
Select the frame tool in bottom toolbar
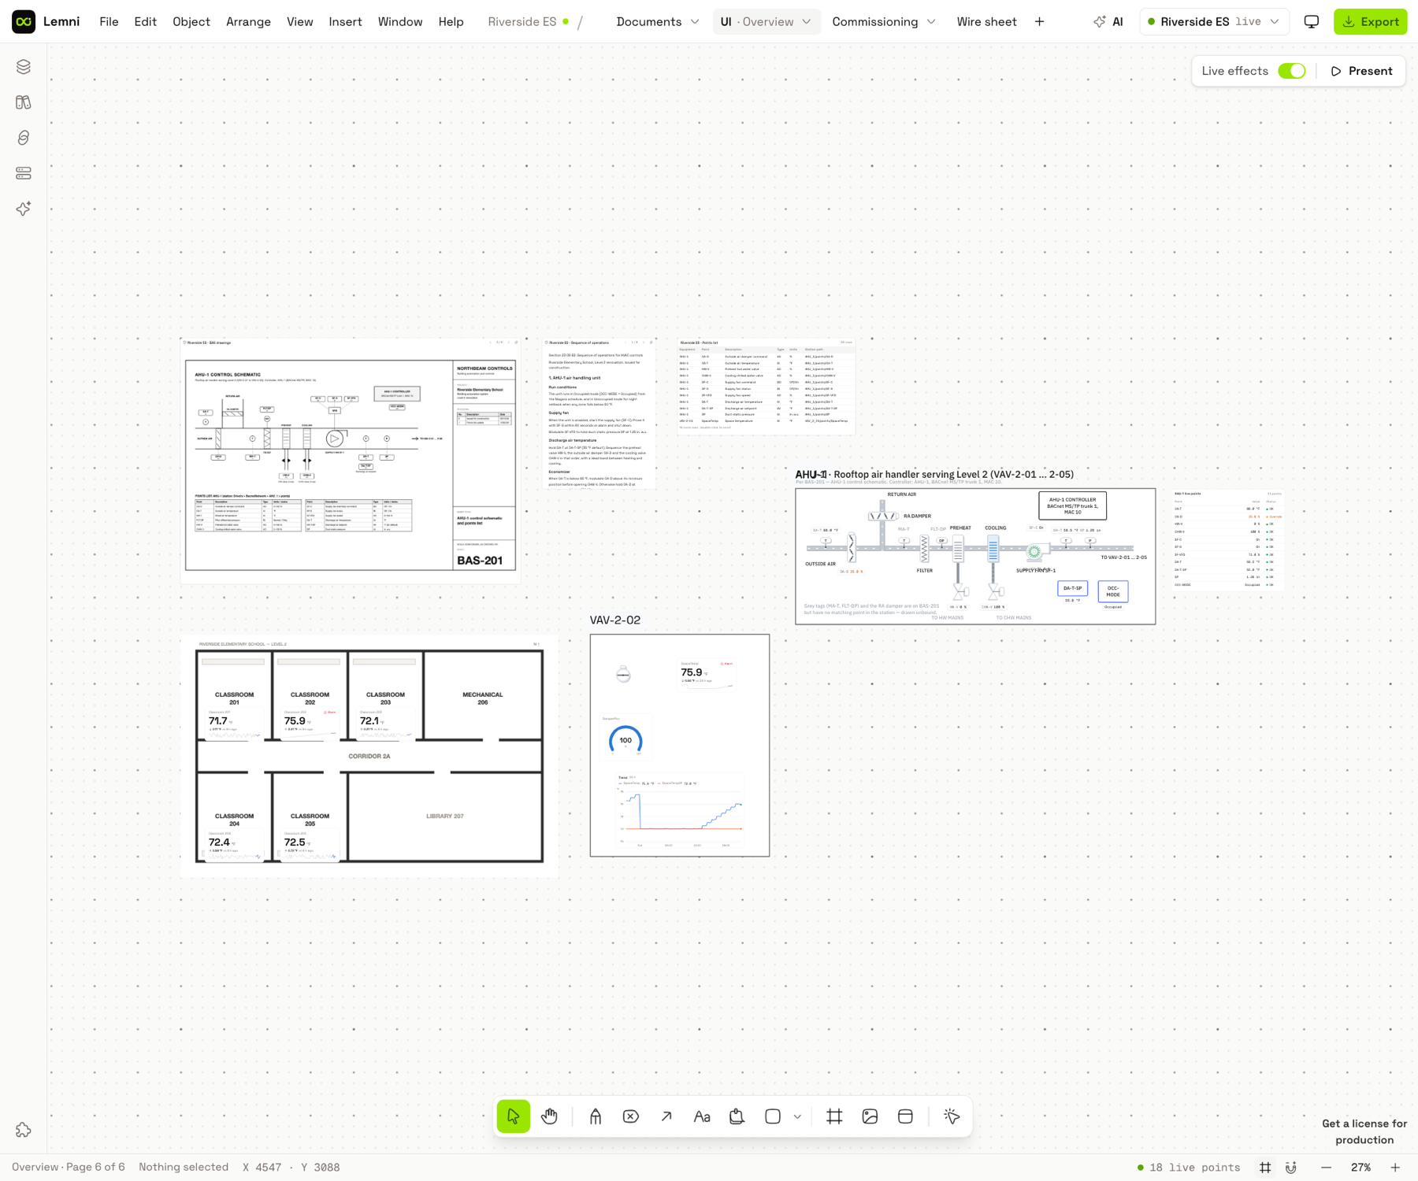click(x=834, y=1116)
